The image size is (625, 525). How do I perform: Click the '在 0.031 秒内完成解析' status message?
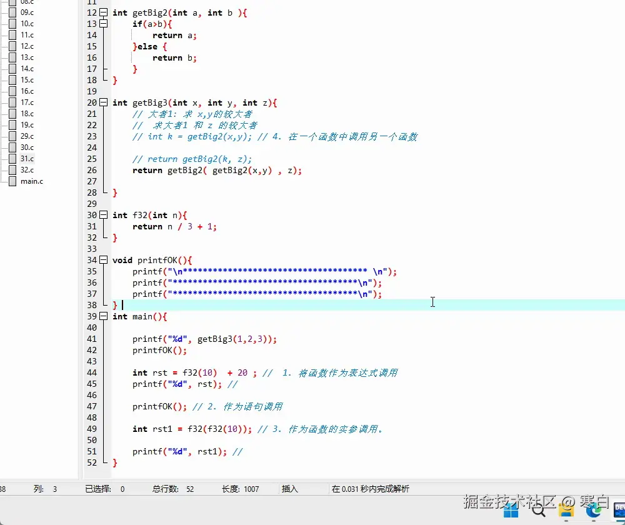370,489
